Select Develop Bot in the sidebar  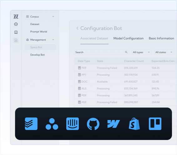tap(38, 55)
